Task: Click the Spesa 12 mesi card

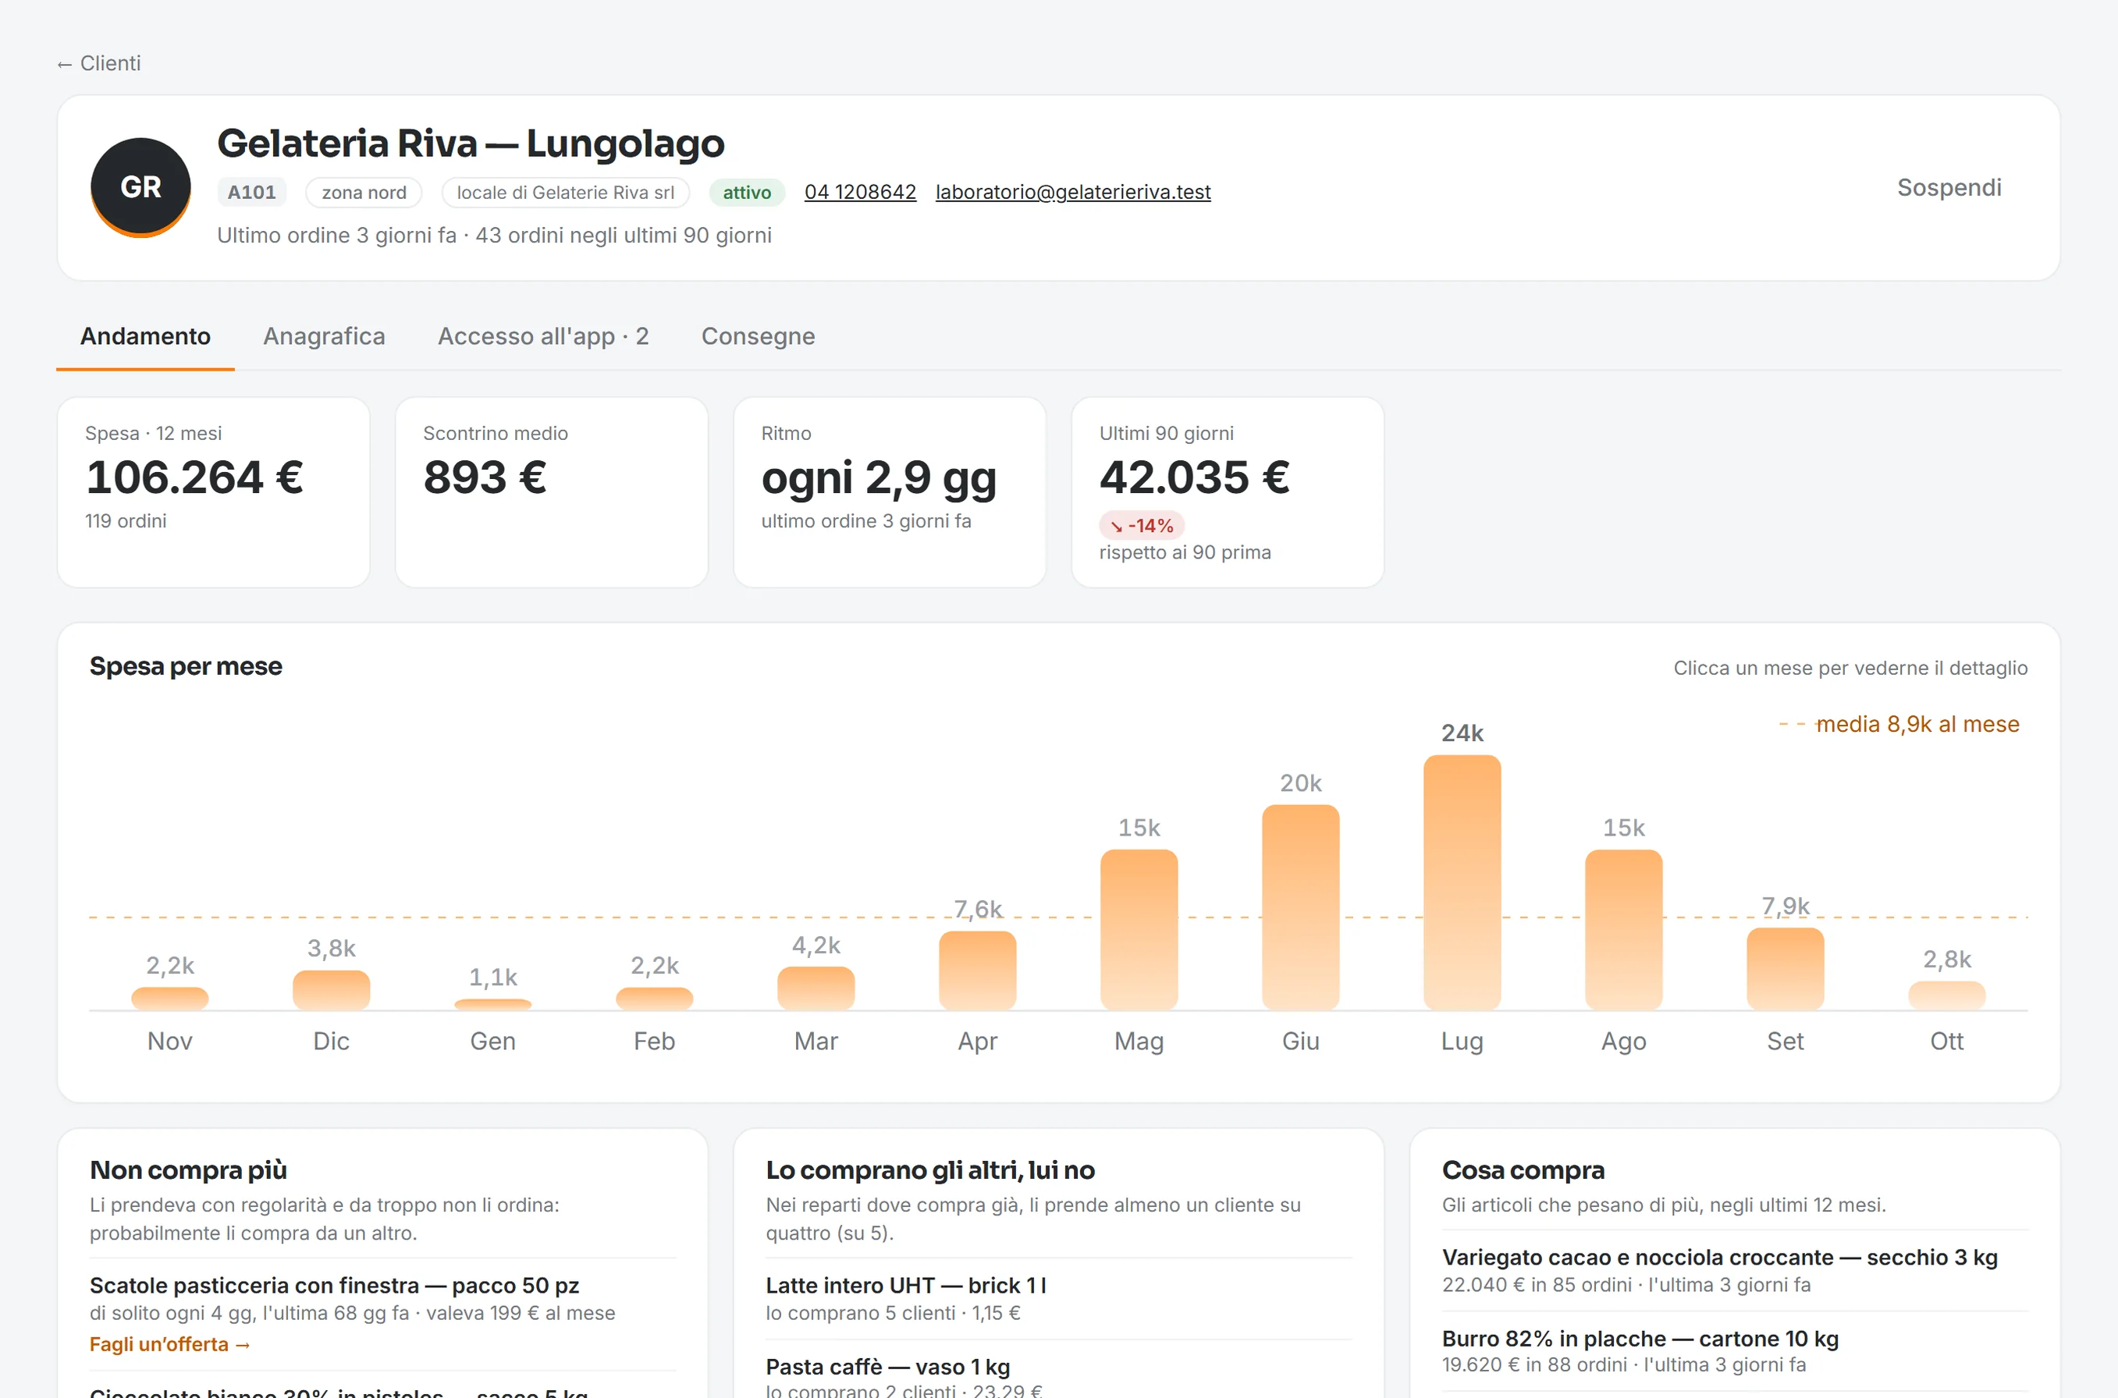Action: [213, 492]
